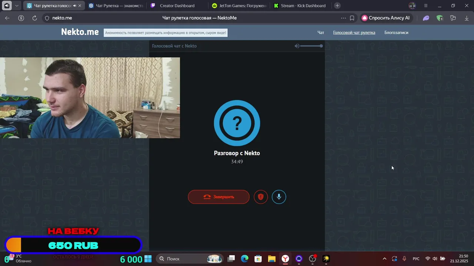This screenshot has width=474, height=266.
Task: Open browser downloads
Action: [467, 18]
